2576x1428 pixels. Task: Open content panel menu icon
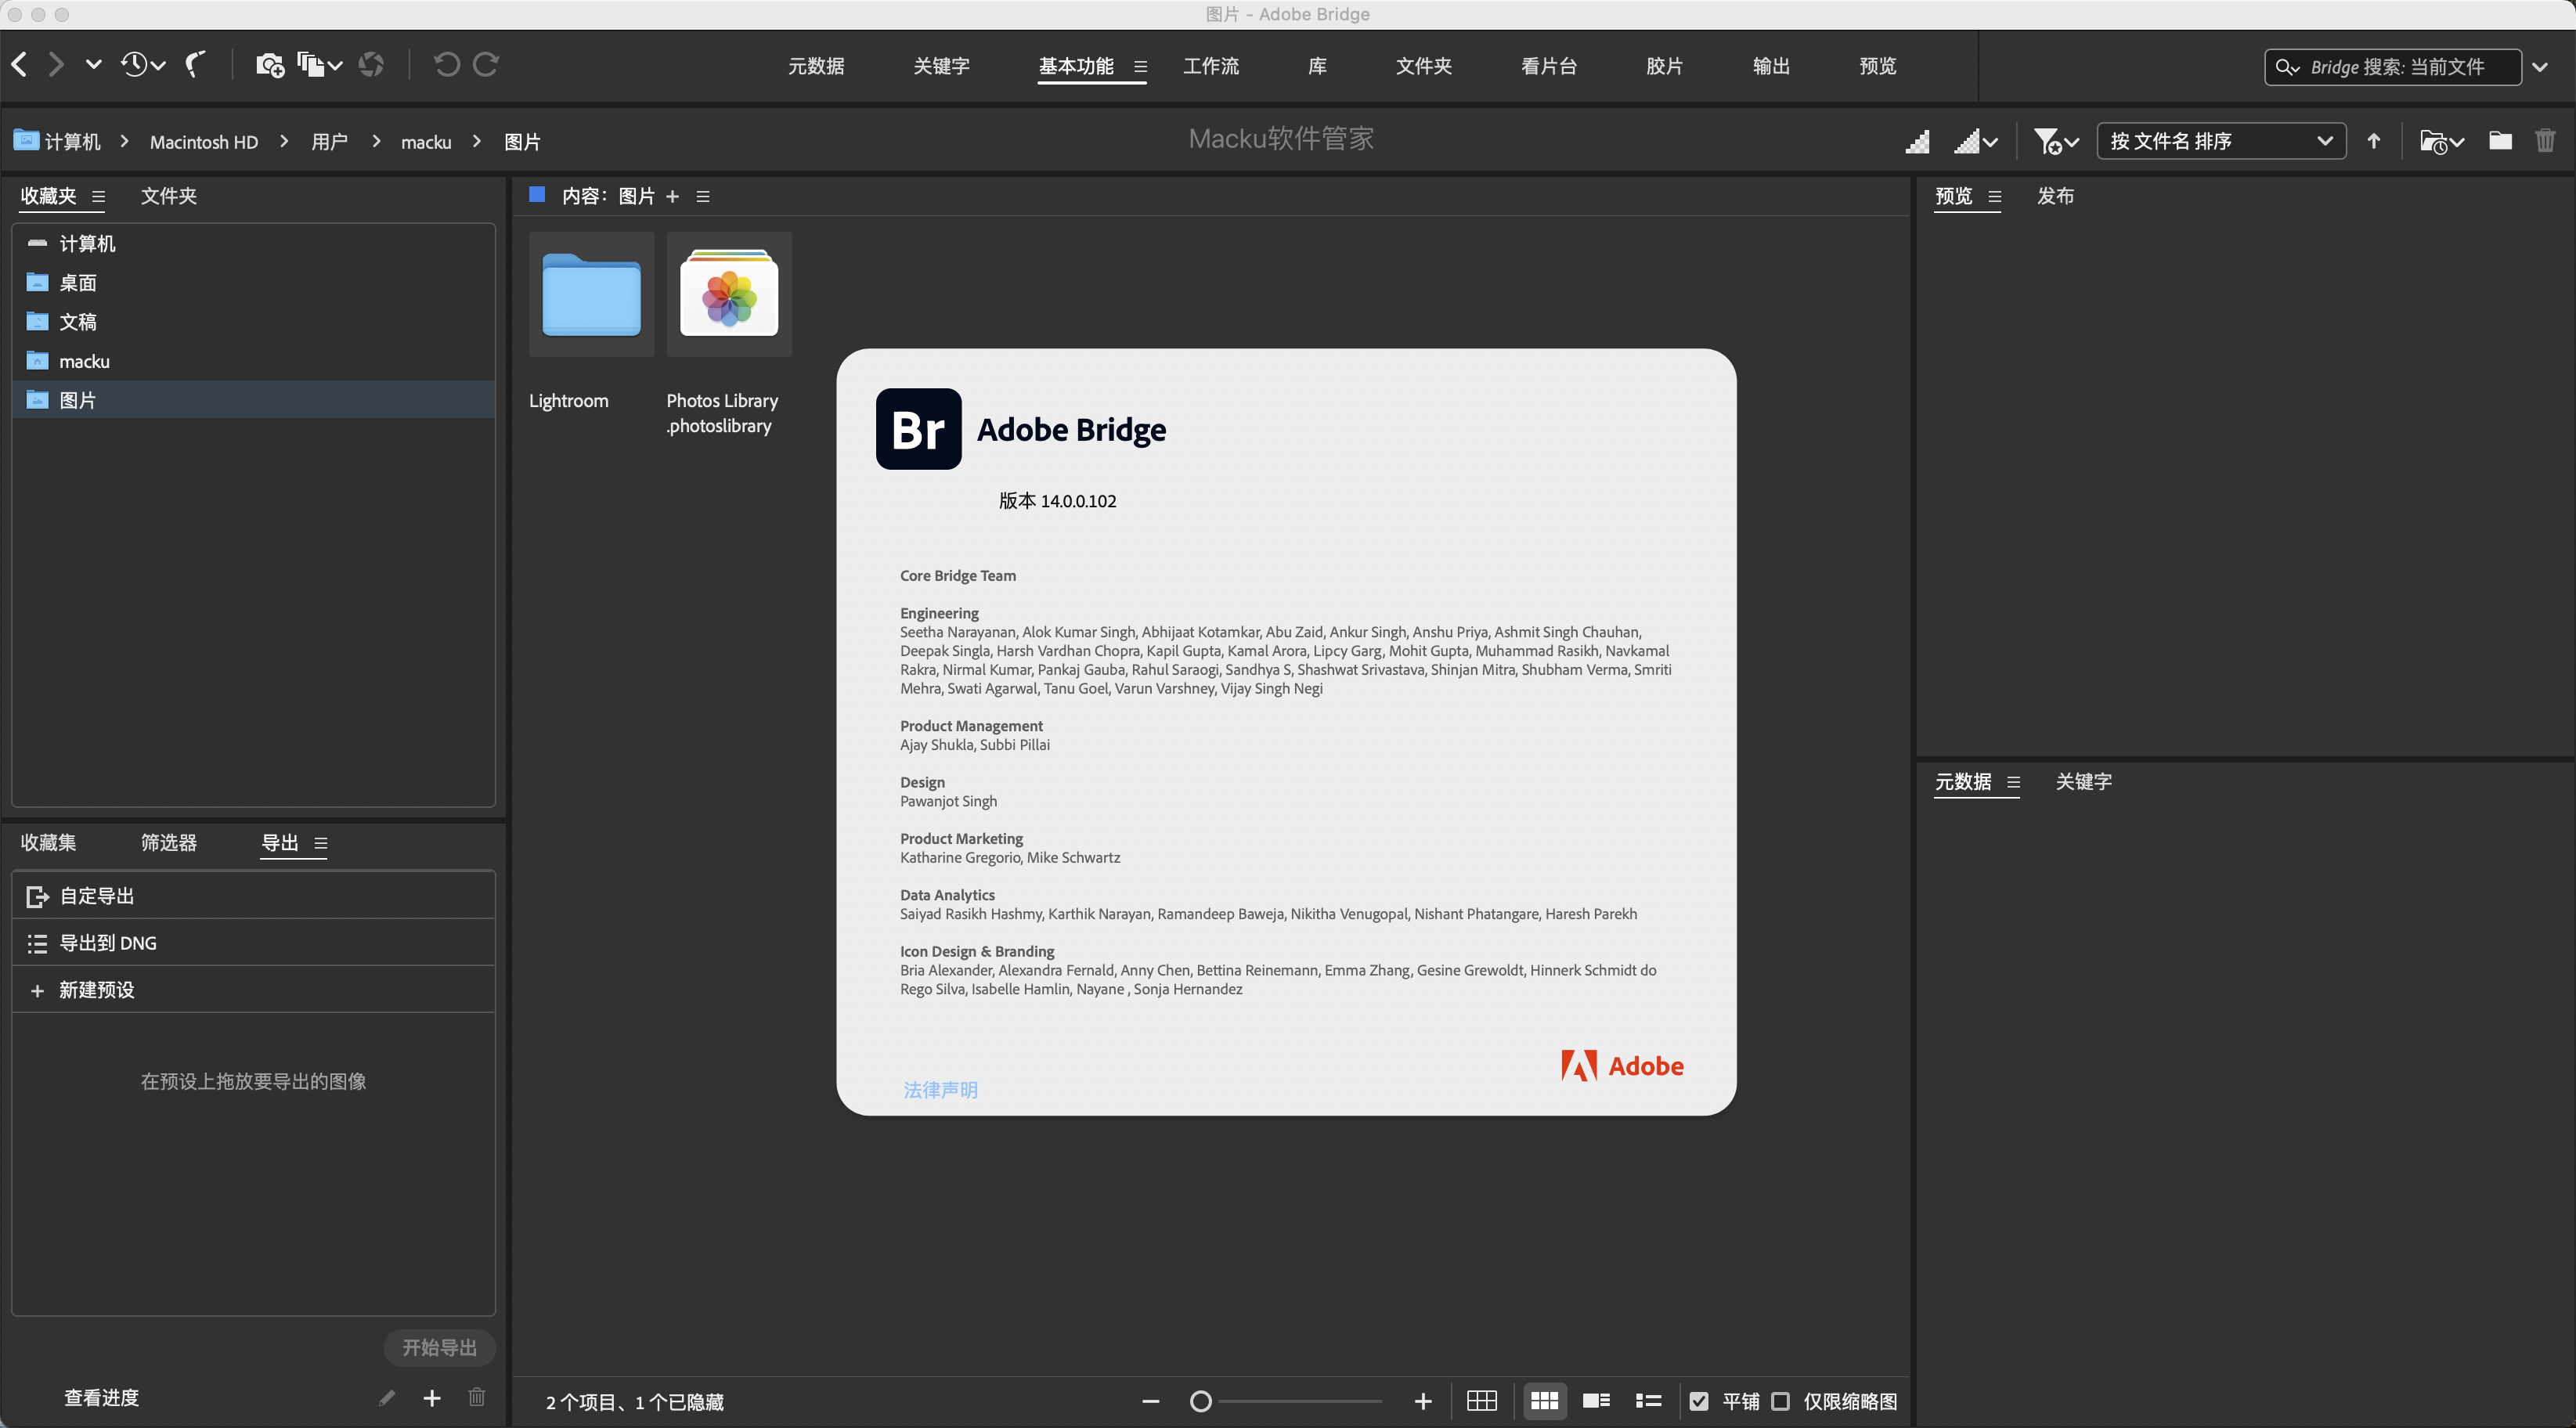(x=703, y=197)
